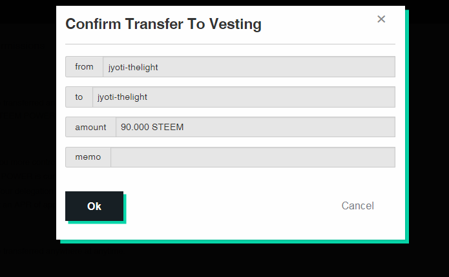Confirm the transfer with the Ok button
449x277 pixels.
click(94, 206)
